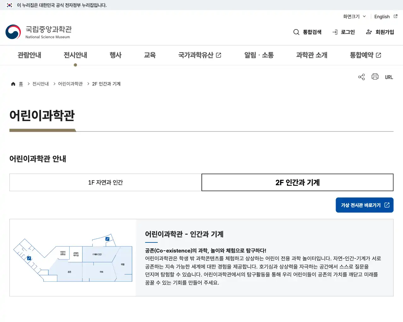Viewport: 403px width, 322px height.
Task: Open the share icon above the breadcrumb
Action: pos(361,77)
